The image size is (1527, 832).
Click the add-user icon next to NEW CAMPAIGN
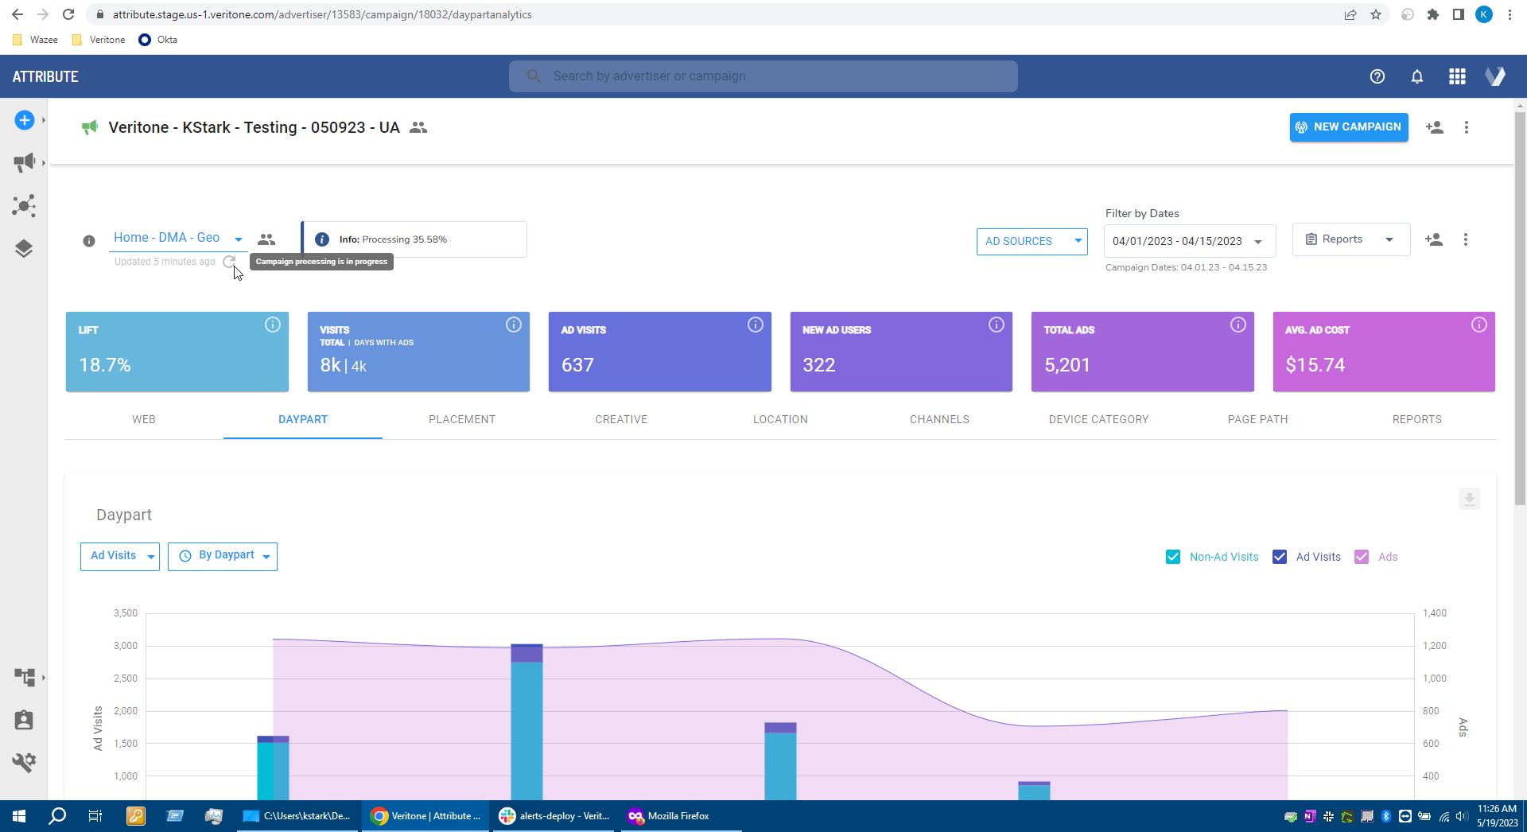point(1434,127)
